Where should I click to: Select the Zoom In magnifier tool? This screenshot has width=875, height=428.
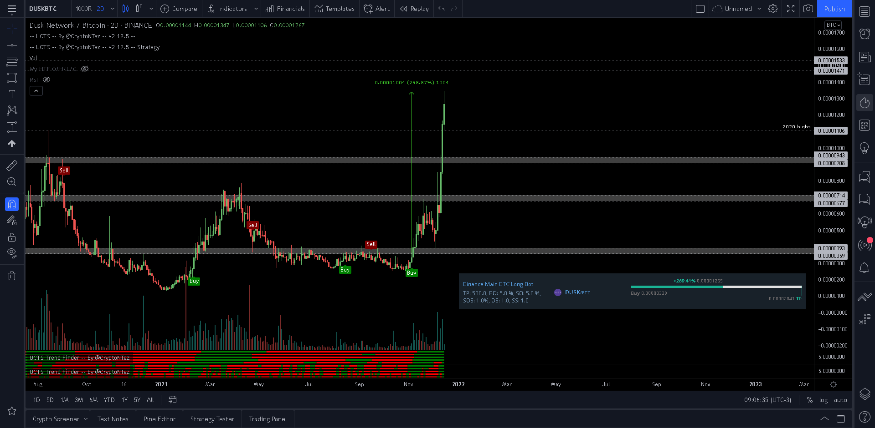11,181
